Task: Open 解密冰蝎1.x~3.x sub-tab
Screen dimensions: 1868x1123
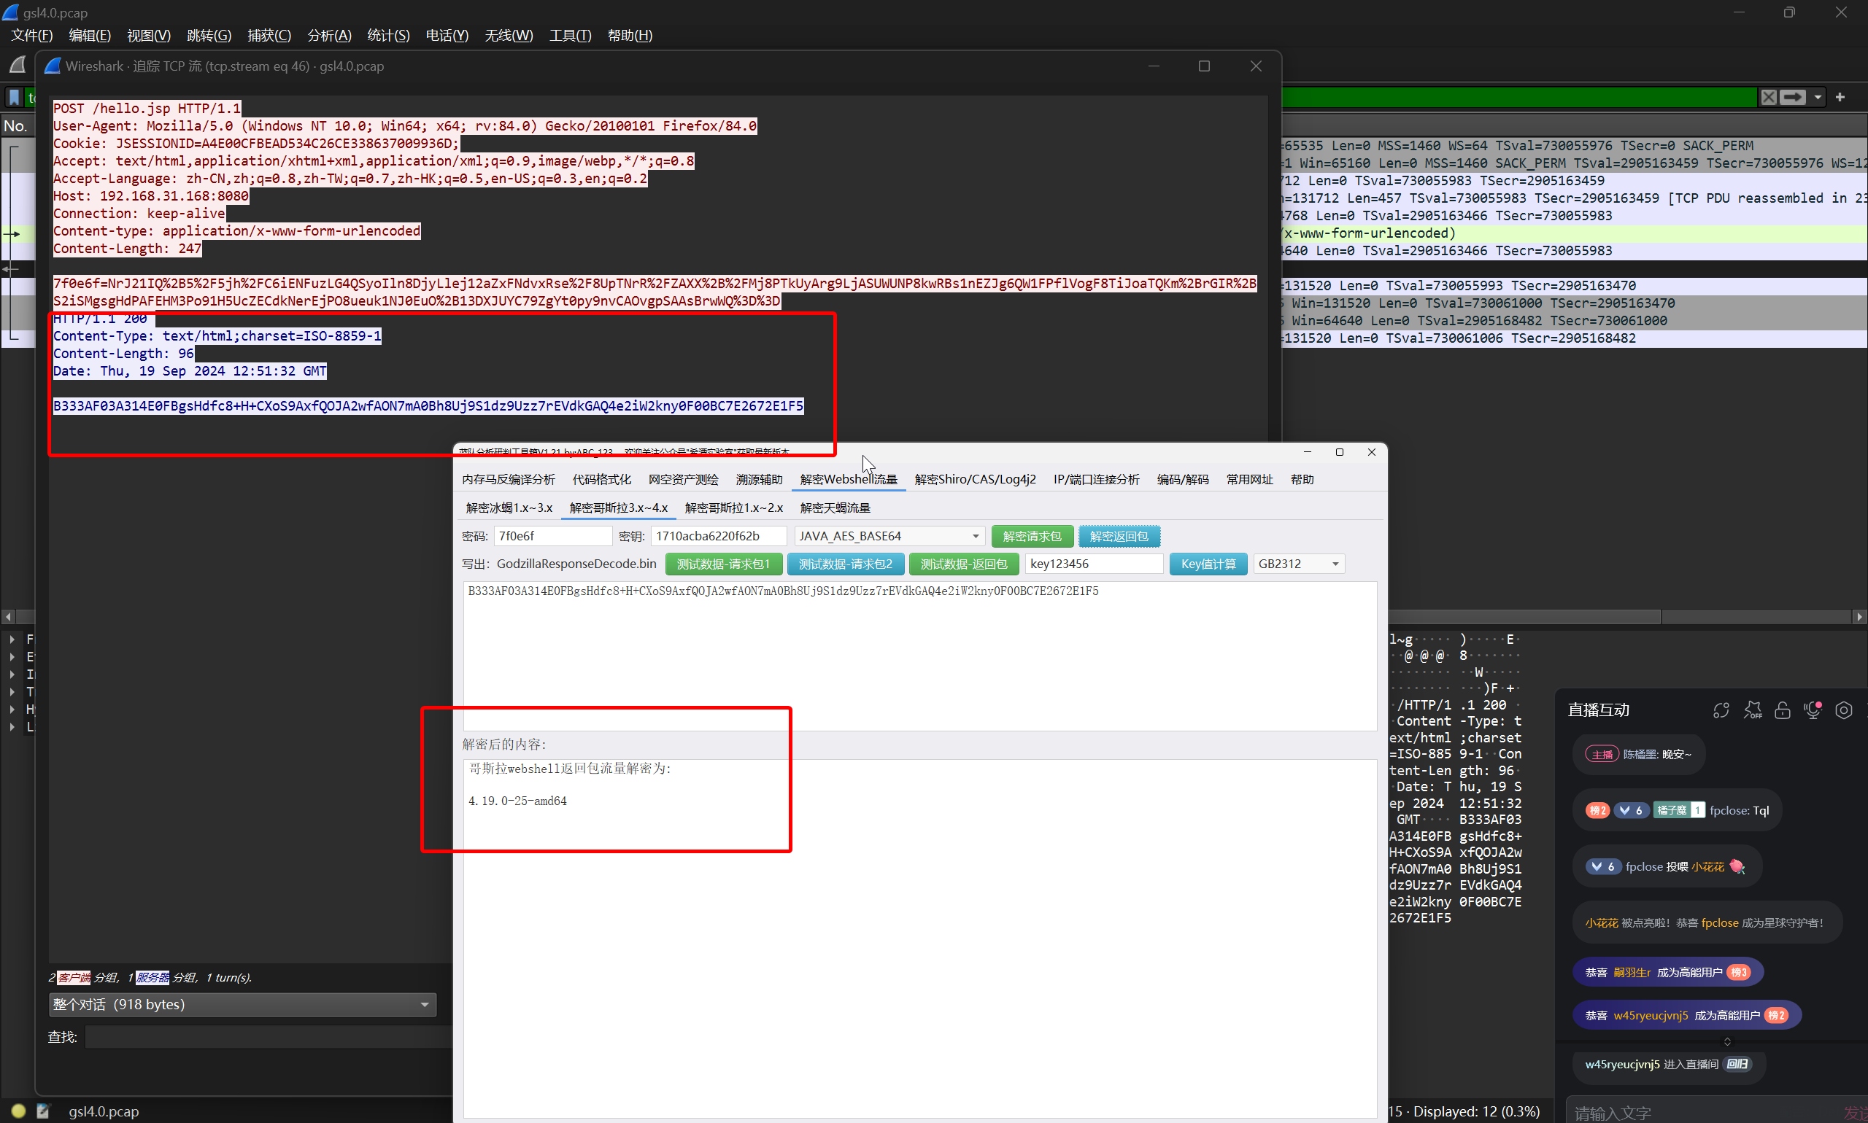Action: (x=509, y=508)
